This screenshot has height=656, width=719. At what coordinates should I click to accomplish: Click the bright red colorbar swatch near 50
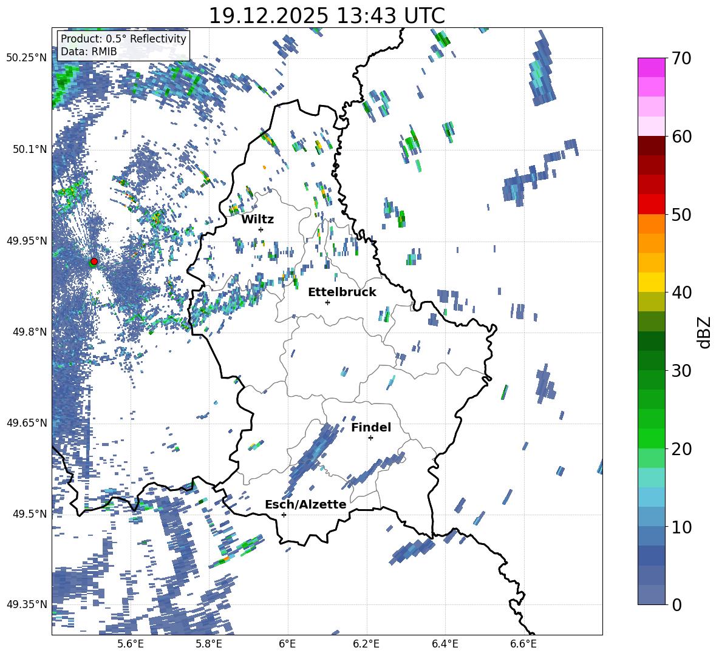[651, 205]
